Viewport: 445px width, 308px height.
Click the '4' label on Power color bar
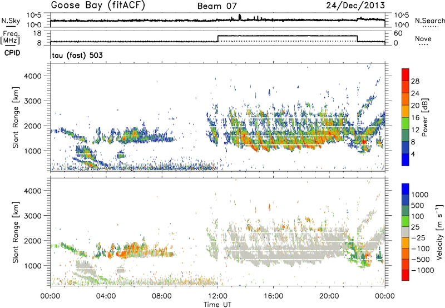pos(413,155)
